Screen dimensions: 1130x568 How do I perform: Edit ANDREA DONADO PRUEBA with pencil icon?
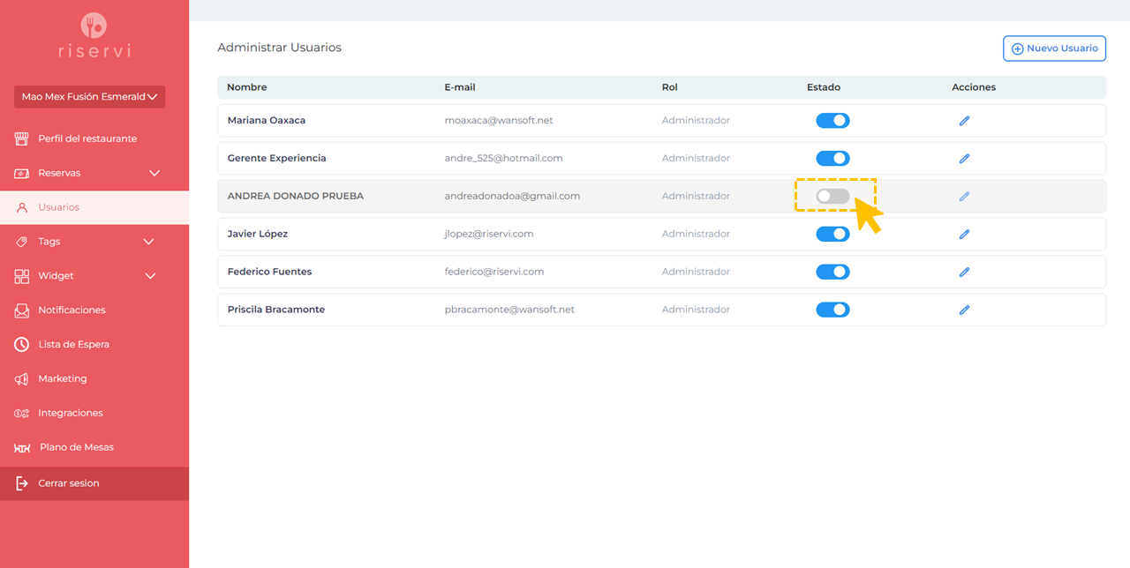click(x=964, y=197)
